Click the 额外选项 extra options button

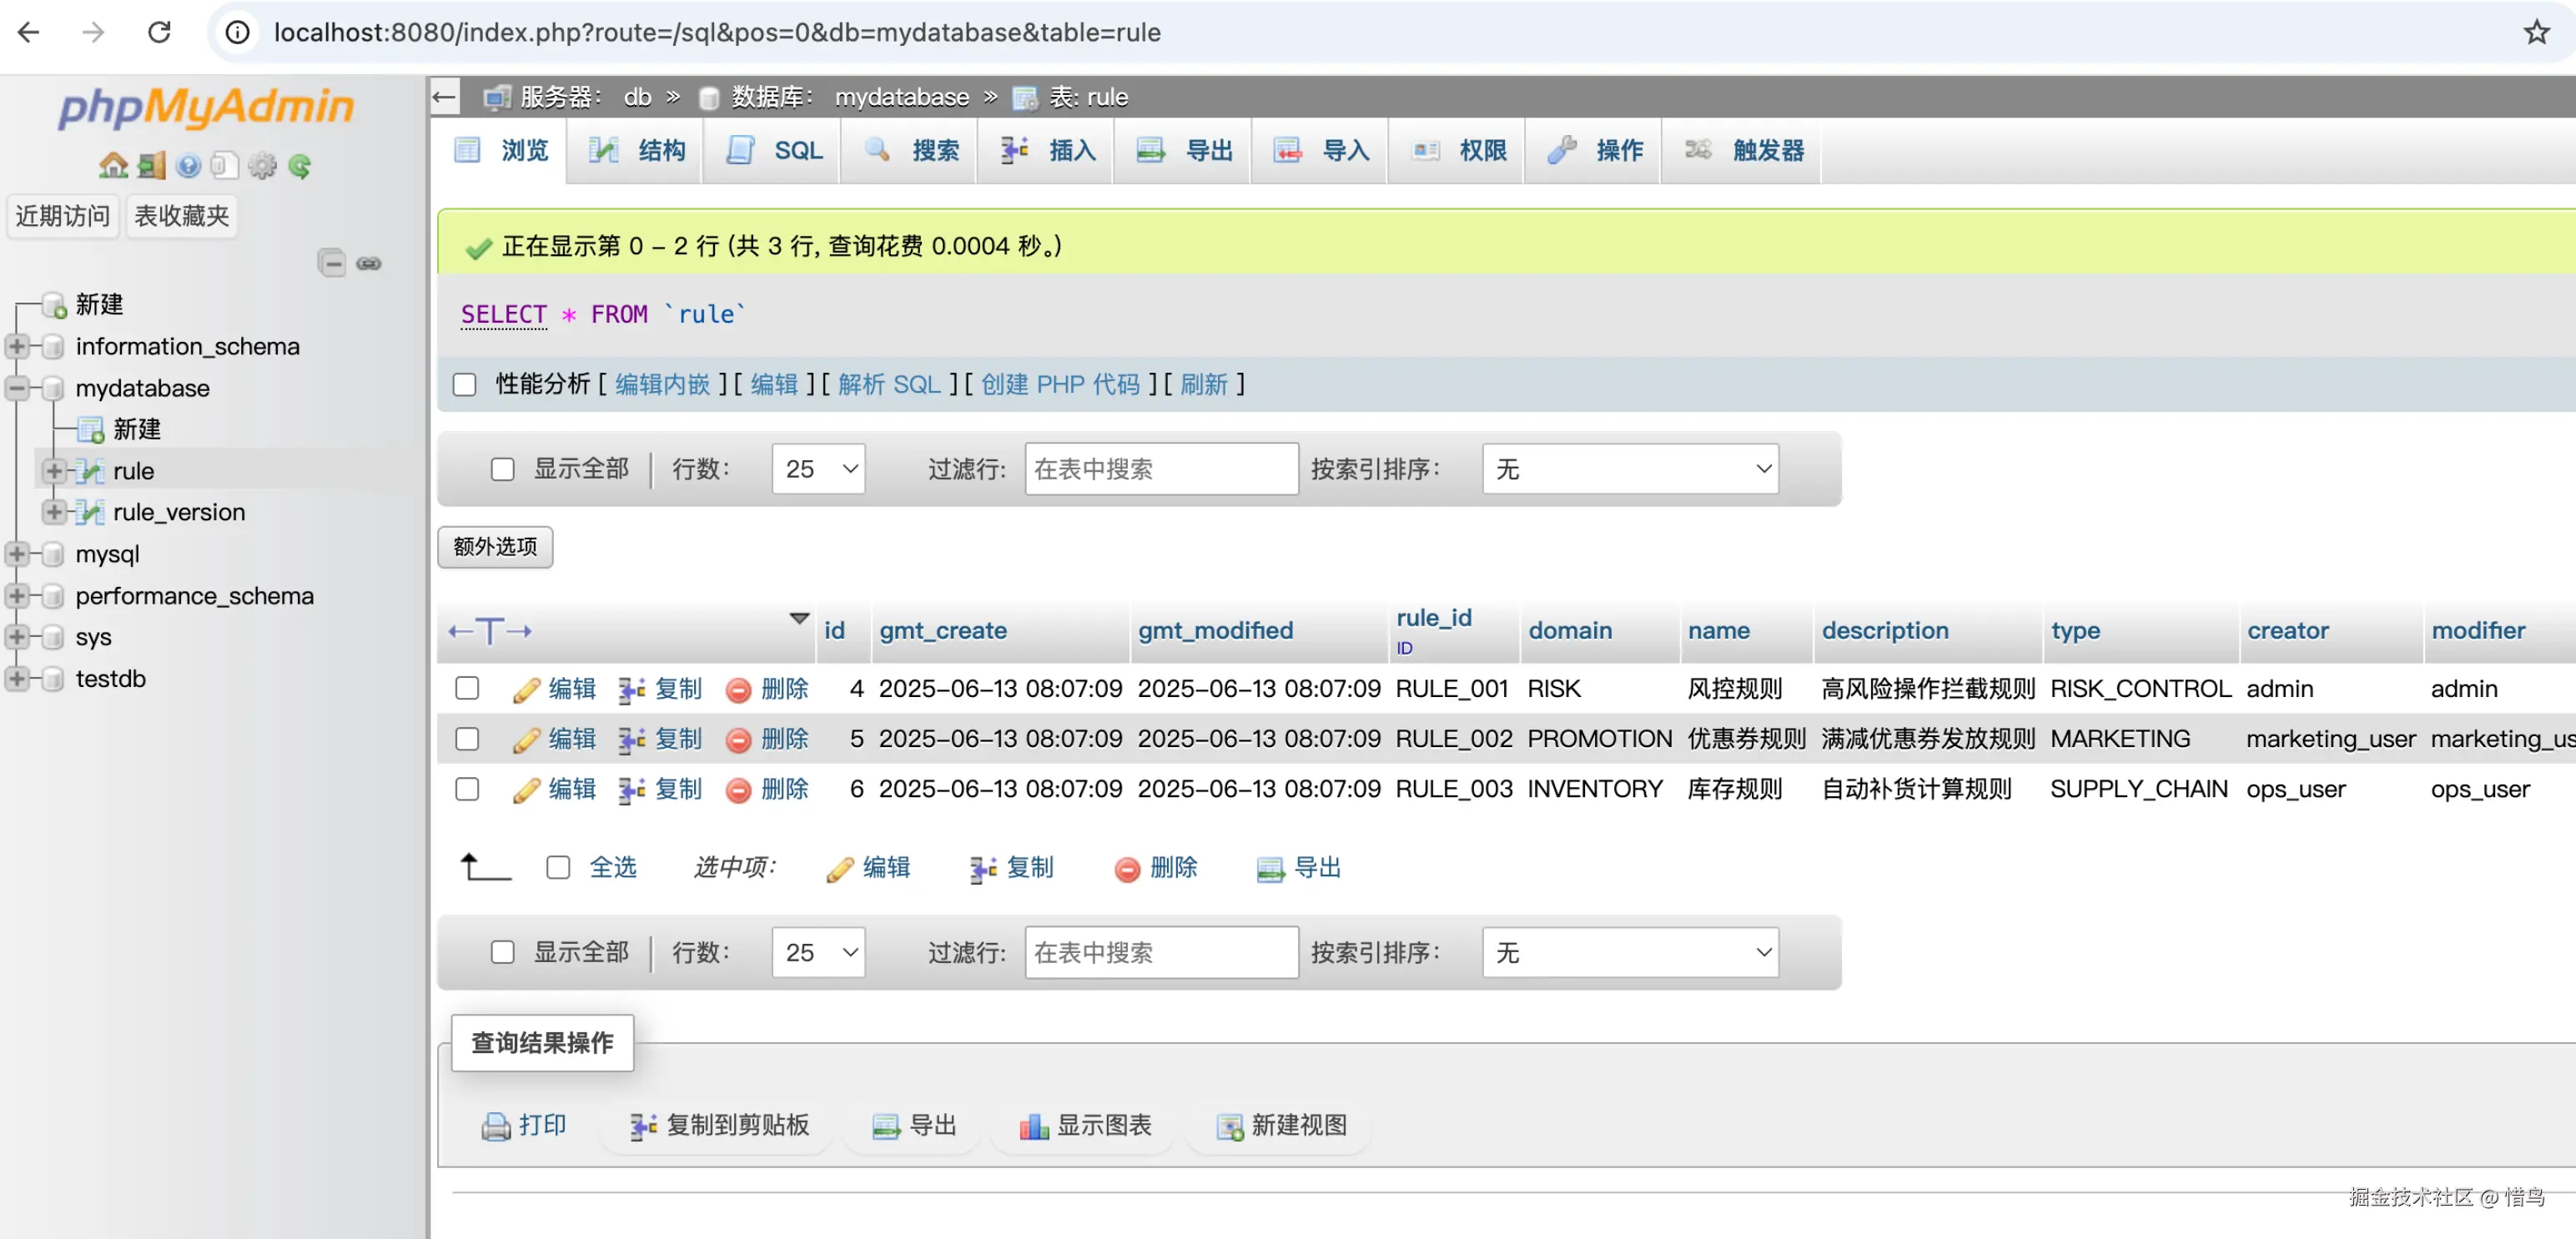(495, 547)
